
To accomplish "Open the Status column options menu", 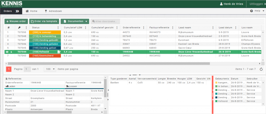I will 58,28.
